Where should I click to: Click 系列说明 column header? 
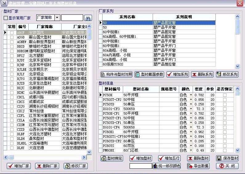(184, 17)
